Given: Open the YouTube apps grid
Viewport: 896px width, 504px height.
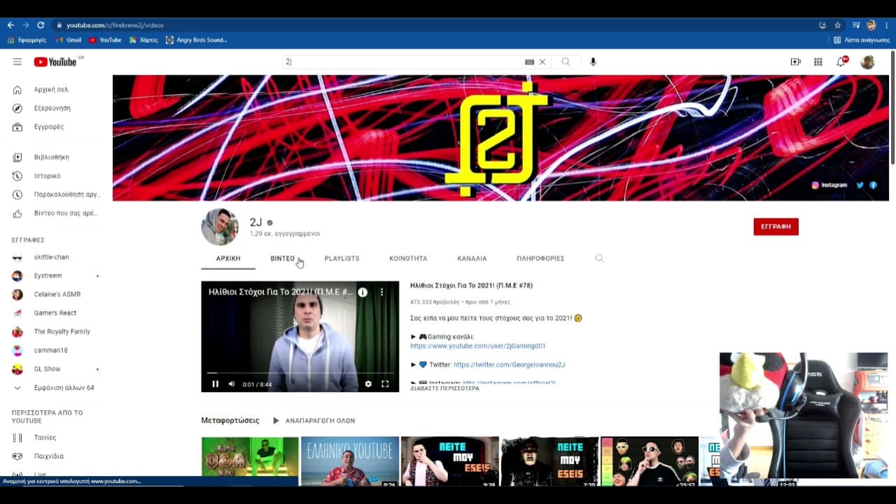Looking at the screenshot, I should [818, 62].
